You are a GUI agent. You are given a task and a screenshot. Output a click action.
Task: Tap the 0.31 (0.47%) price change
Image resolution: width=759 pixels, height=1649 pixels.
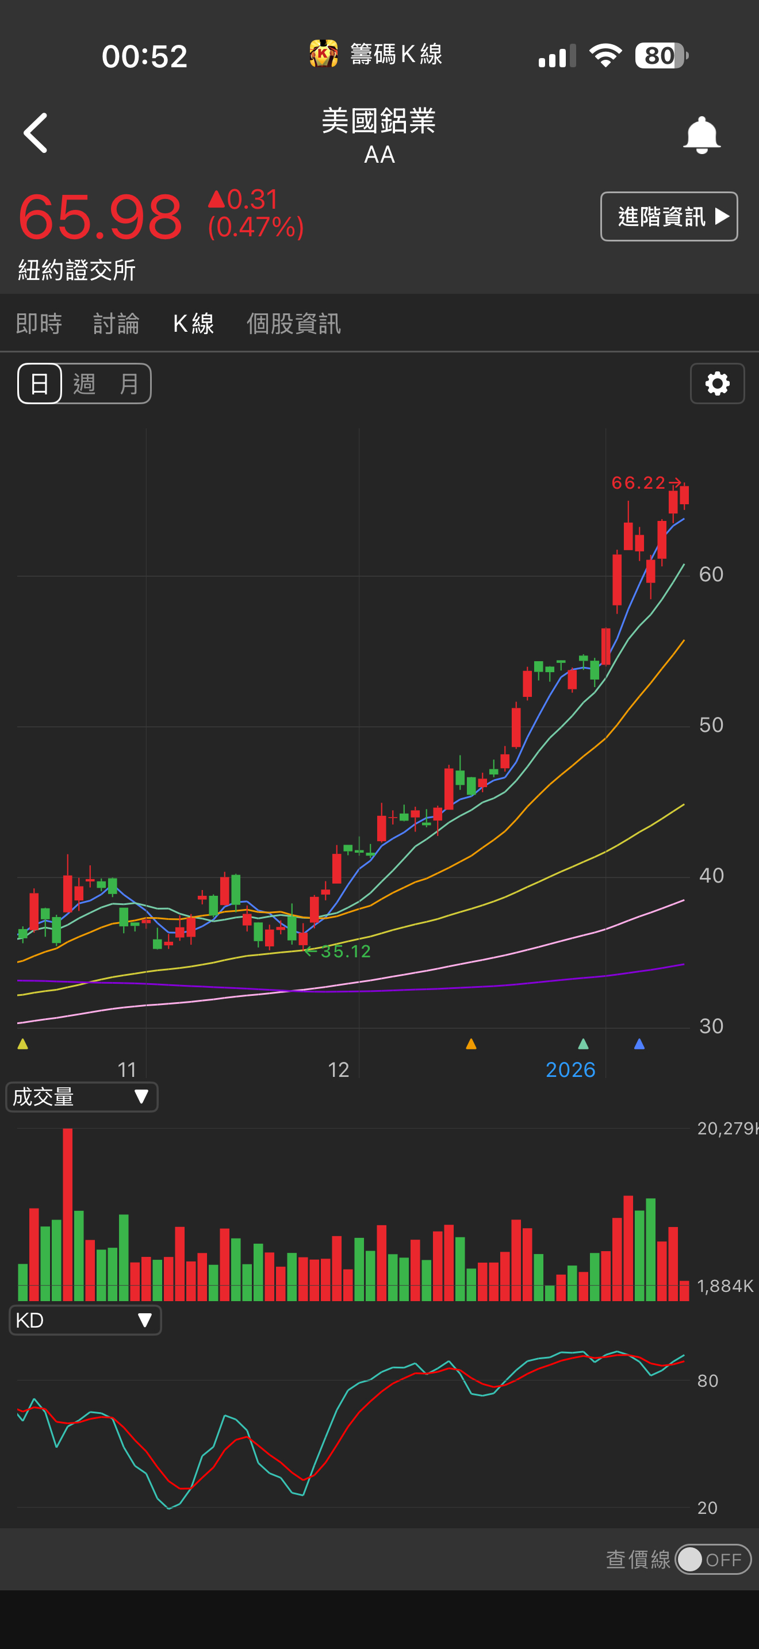pos(256,213)
